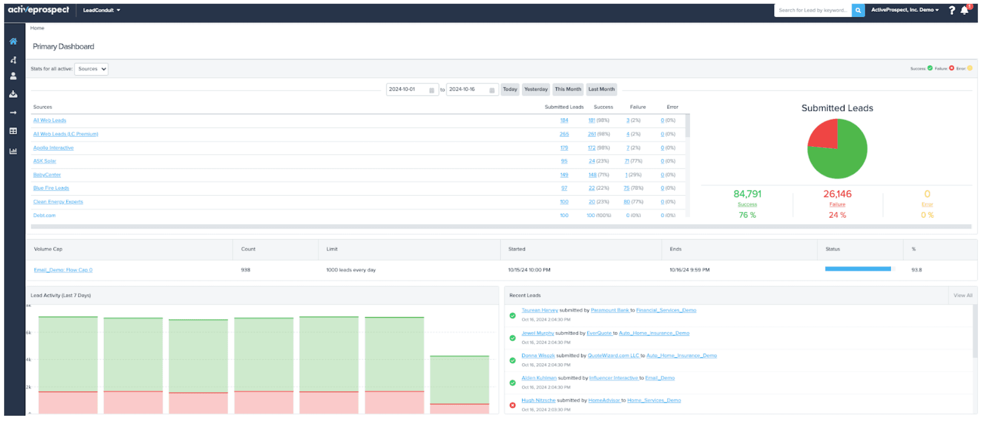Click the sources table vertical scrollbar
The width and height of the screenshot is (982, 425).
687,126
